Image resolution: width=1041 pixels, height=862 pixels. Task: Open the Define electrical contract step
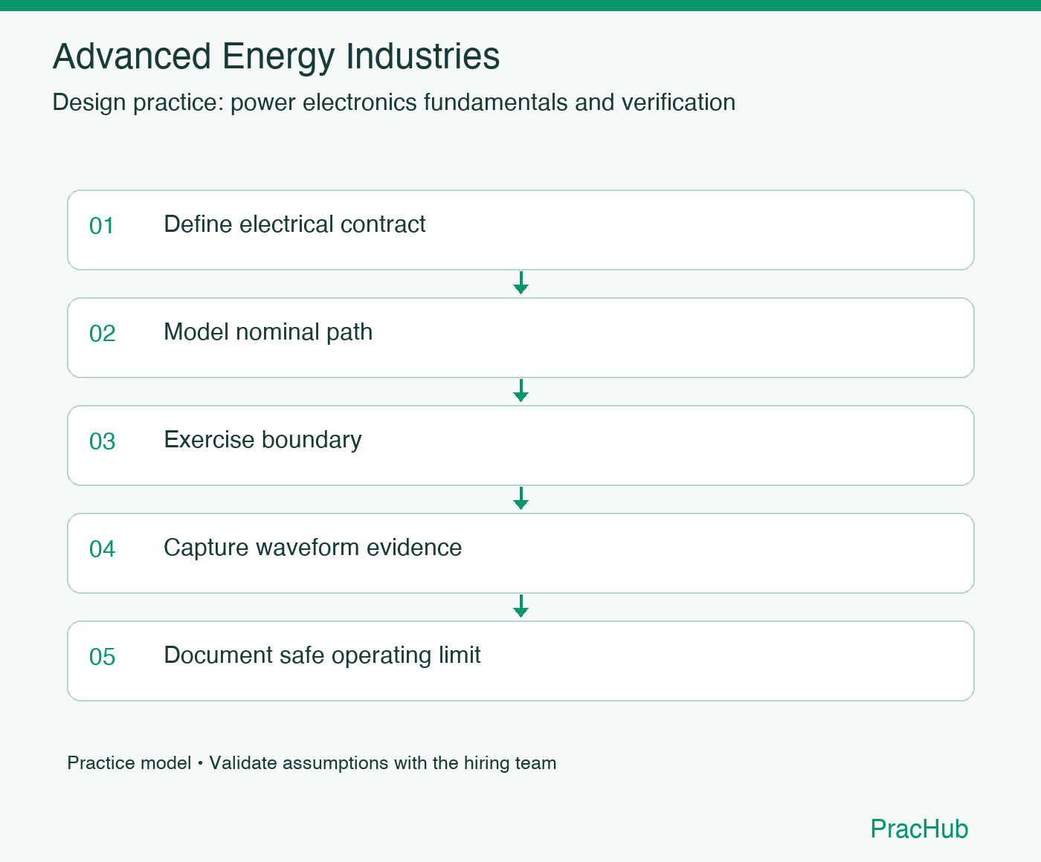pos(520,230)
